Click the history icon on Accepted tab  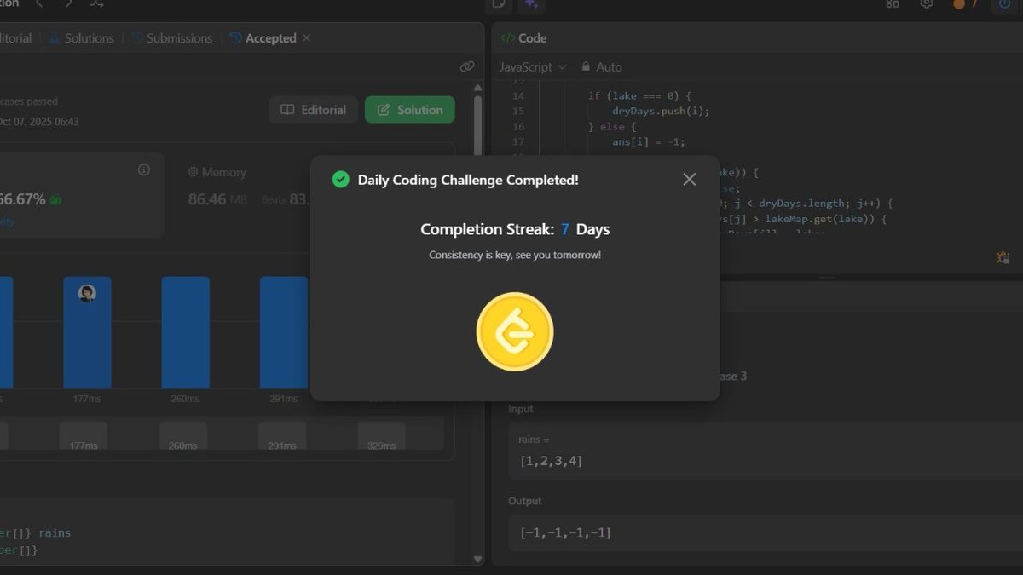[236, 38]
